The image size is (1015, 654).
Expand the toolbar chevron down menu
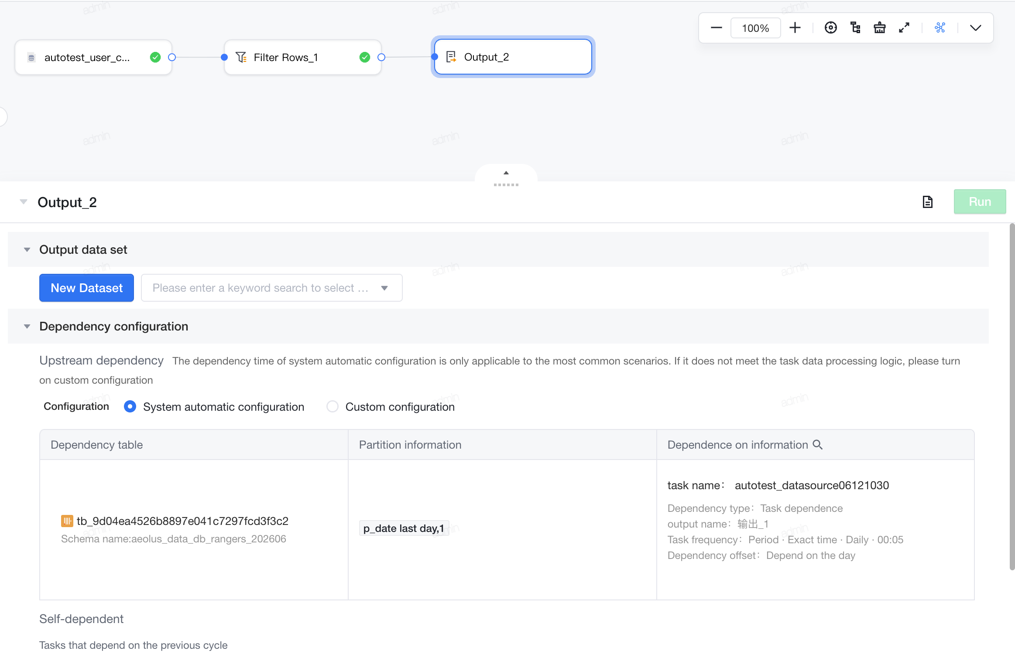976,28
